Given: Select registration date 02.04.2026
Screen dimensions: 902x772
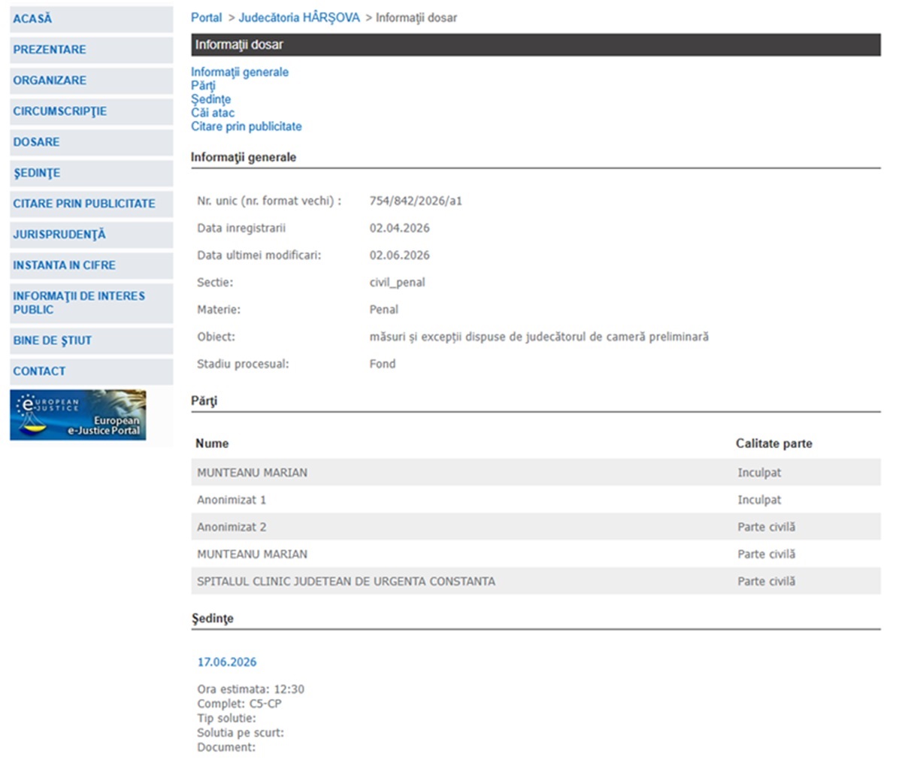Looking at the screenshot, I should coord(399,228).
